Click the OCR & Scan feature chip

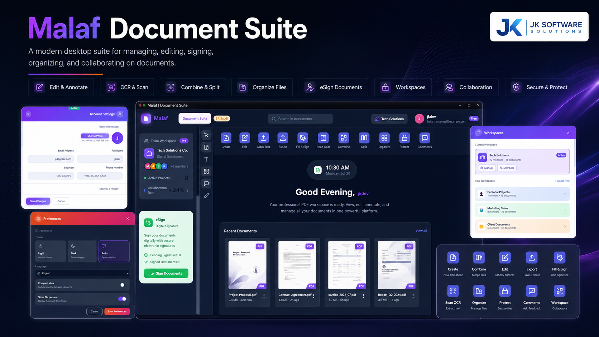(127, 87)
